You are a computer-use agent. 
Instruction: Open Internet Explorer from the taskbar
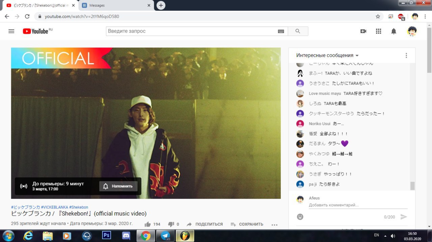(28, 236)
